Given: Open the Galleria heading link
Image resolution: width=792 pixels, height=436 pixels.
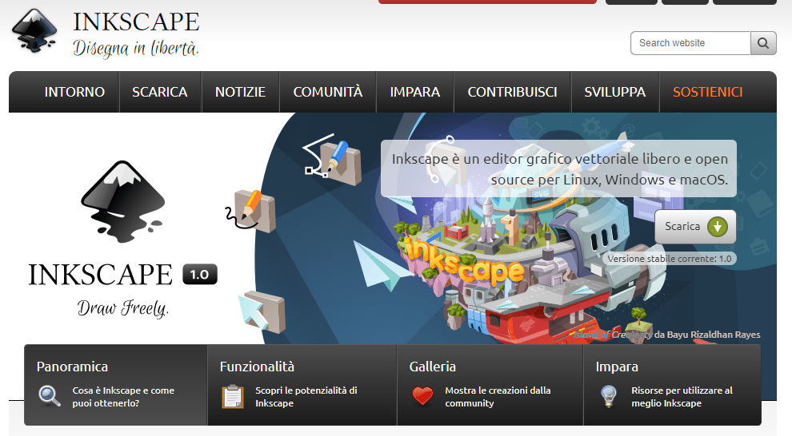Looking at the screenshot, I should point(432,367).
